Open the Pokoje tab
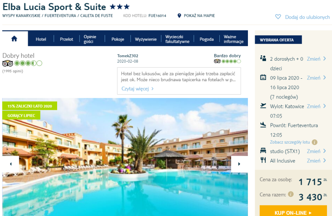 click(118, 39)
